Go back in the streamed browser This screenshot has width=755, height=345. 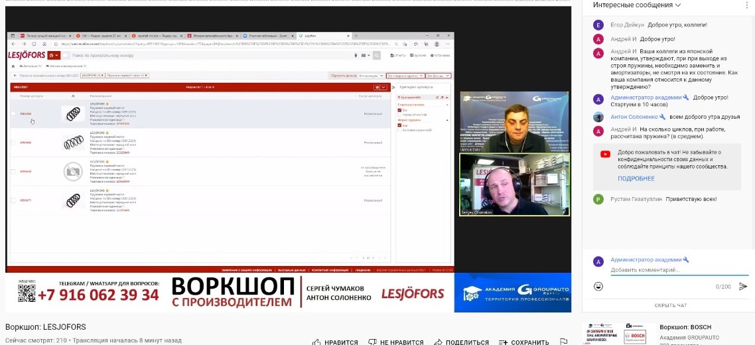[13, 44]
